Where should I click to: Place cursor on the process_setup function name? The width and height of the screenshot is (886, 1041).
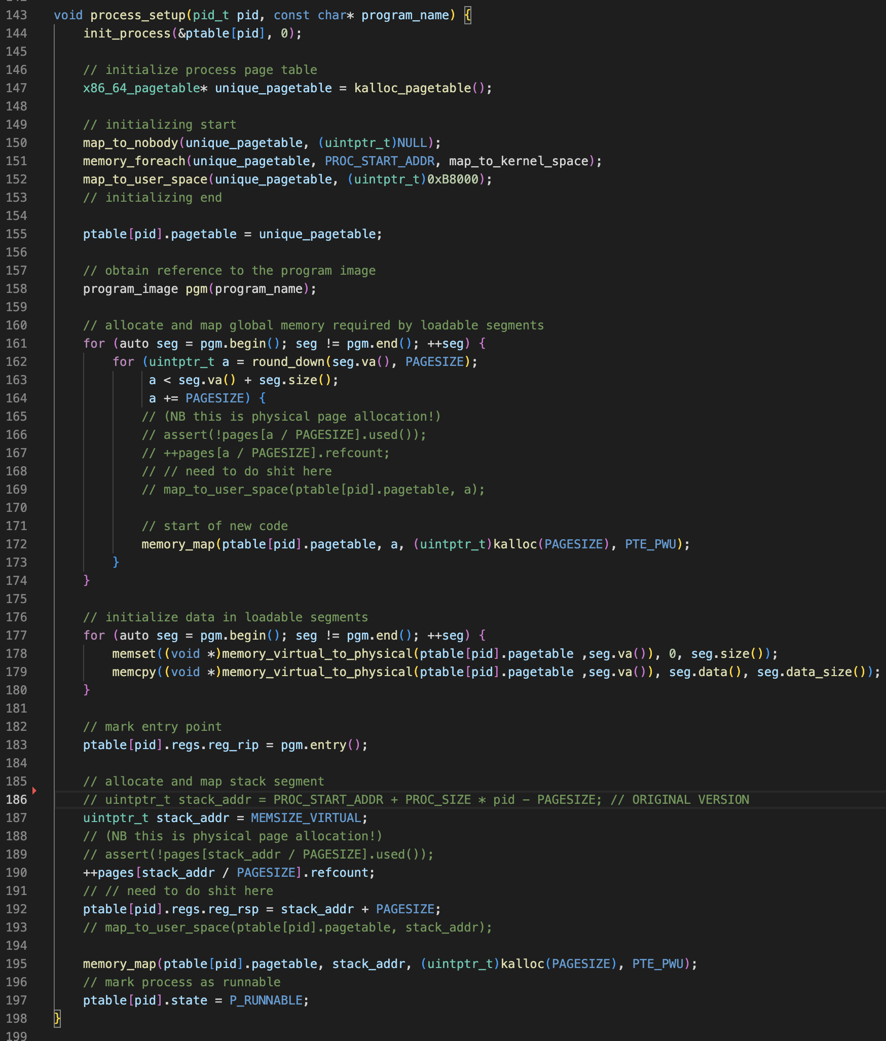137,15
